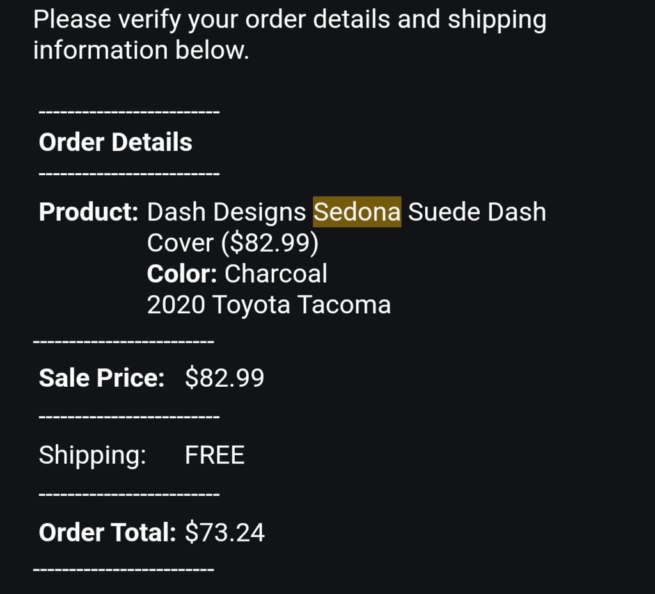Image resolution: width=655 pixels, height=594 pixels.
Task: Click the Color label
Action: coord(182,274)
